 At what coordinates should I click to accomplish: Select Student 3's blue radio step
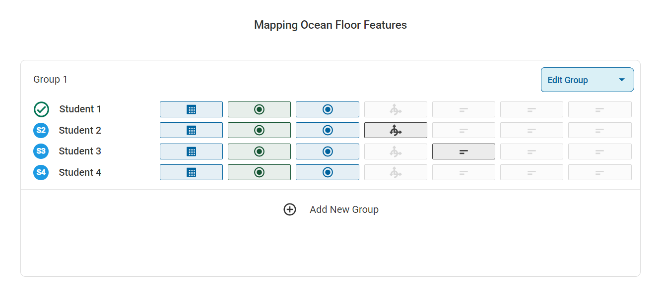coord(327,151)
